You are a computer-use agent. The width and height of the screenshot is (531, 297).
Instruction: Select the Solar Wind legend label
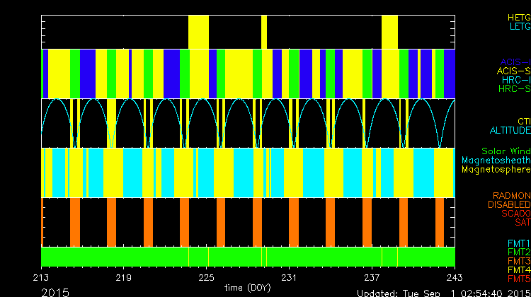coord(506,151)
